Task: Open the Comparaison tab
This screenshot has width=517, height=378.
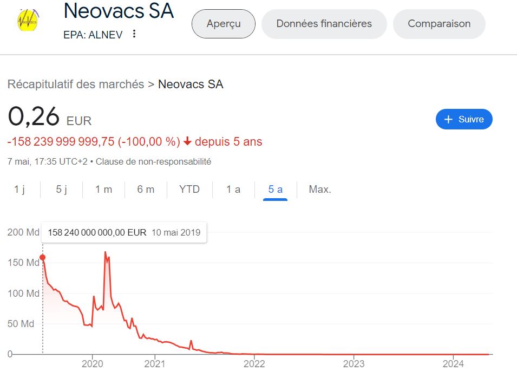Action: coord(439,24)
